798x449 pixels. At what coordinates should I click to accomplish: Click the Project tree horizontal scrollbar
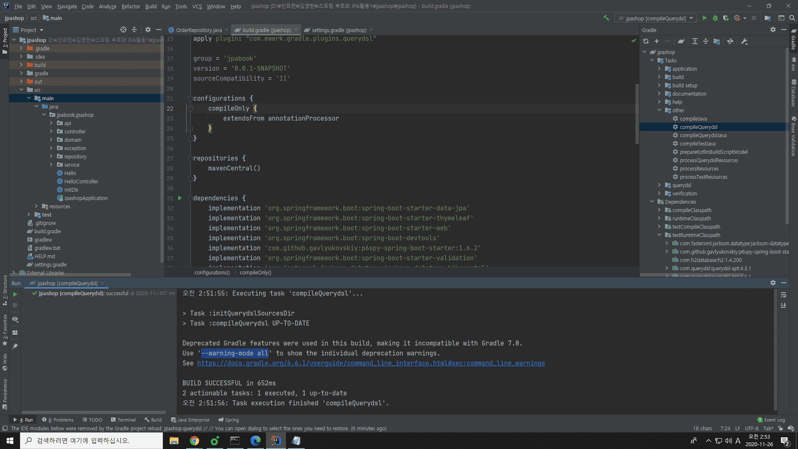(71, 274)
